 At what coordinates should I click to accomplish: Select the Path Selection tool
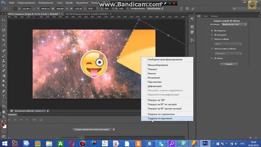point(4,101)
